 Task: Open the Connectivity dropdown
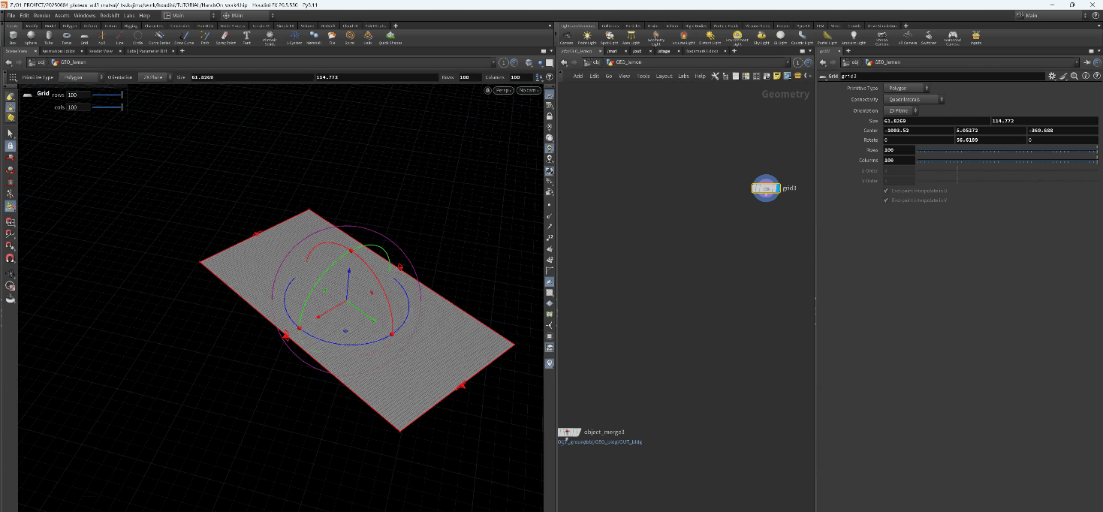914,99
